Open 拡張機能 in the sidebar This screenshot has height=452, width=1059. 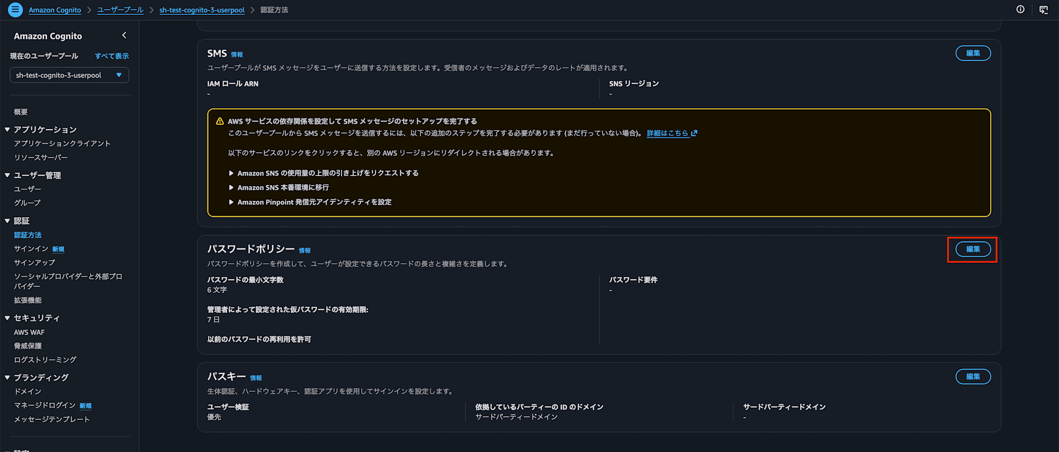pos(28,300)
